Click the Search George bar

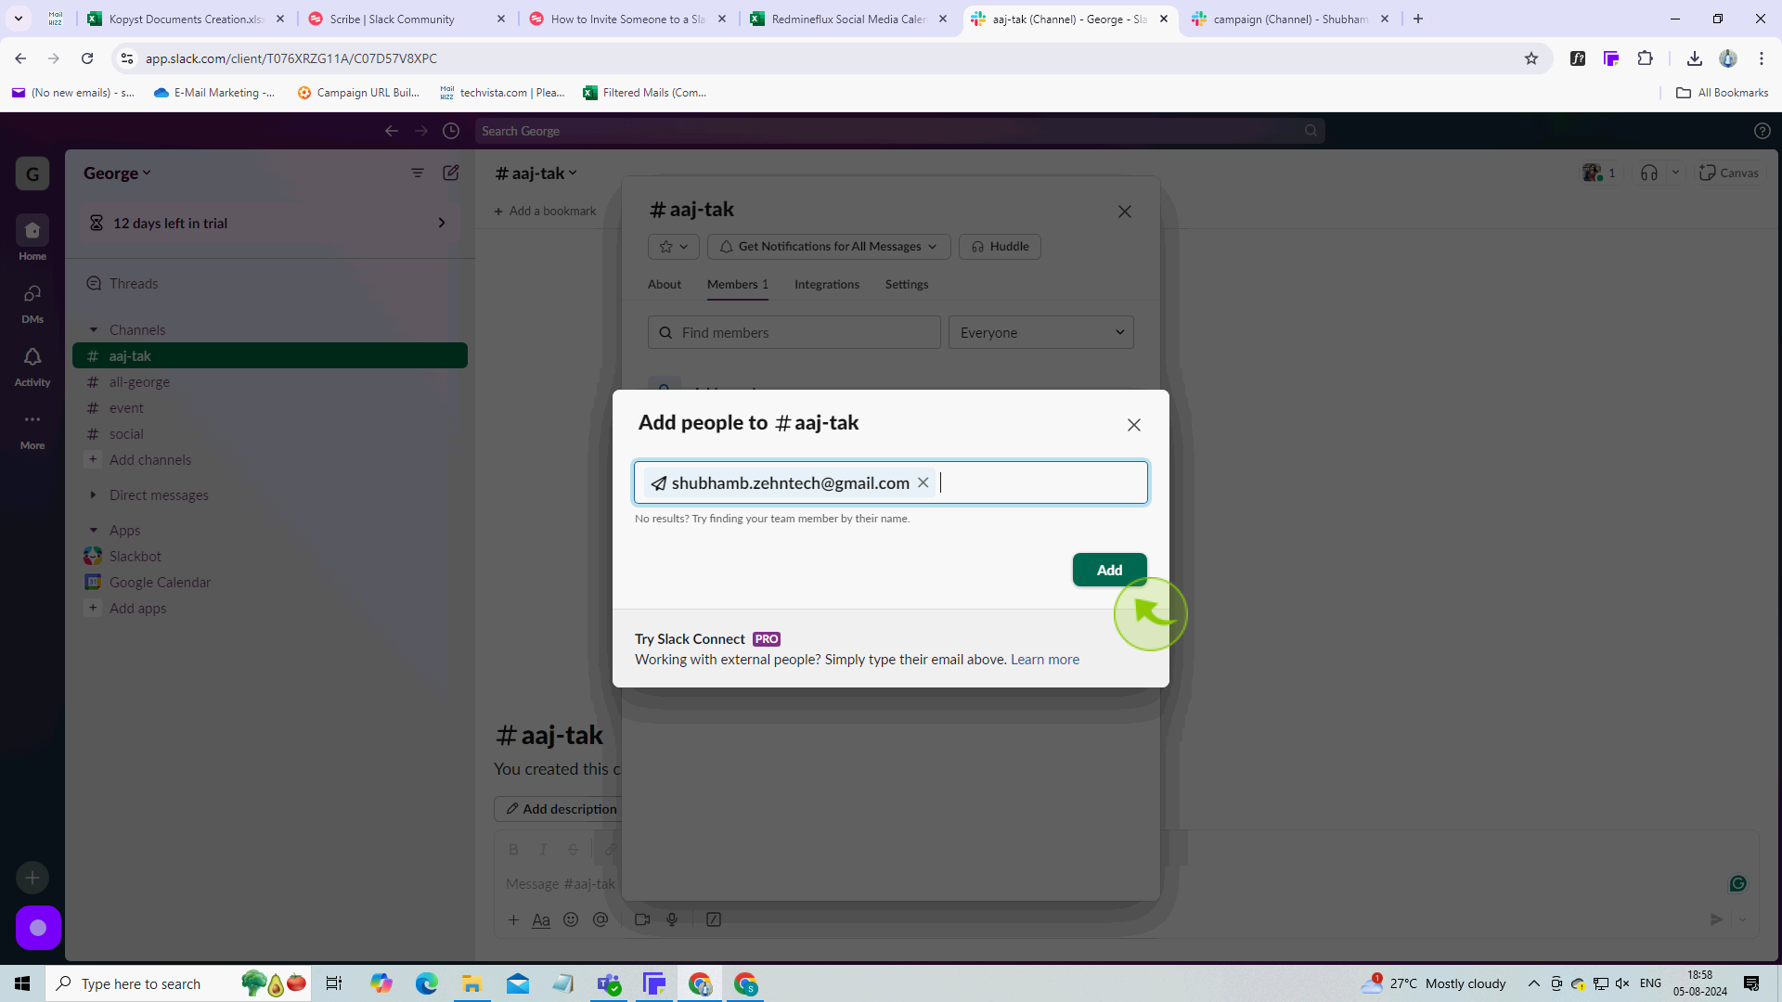tap(899, 131)
